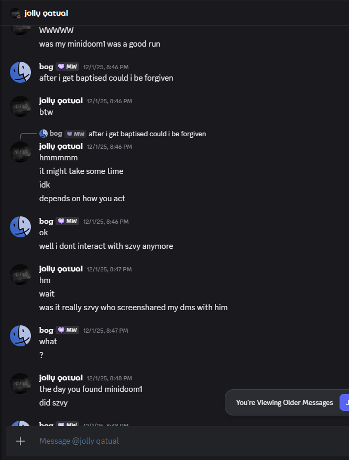Open bog's avatar next to the "what" message
The height and width of the screenshot is (460, 349).
coord(20,336)
